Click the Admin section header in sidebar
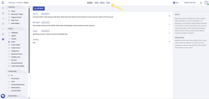 click(x=11, y=28)
